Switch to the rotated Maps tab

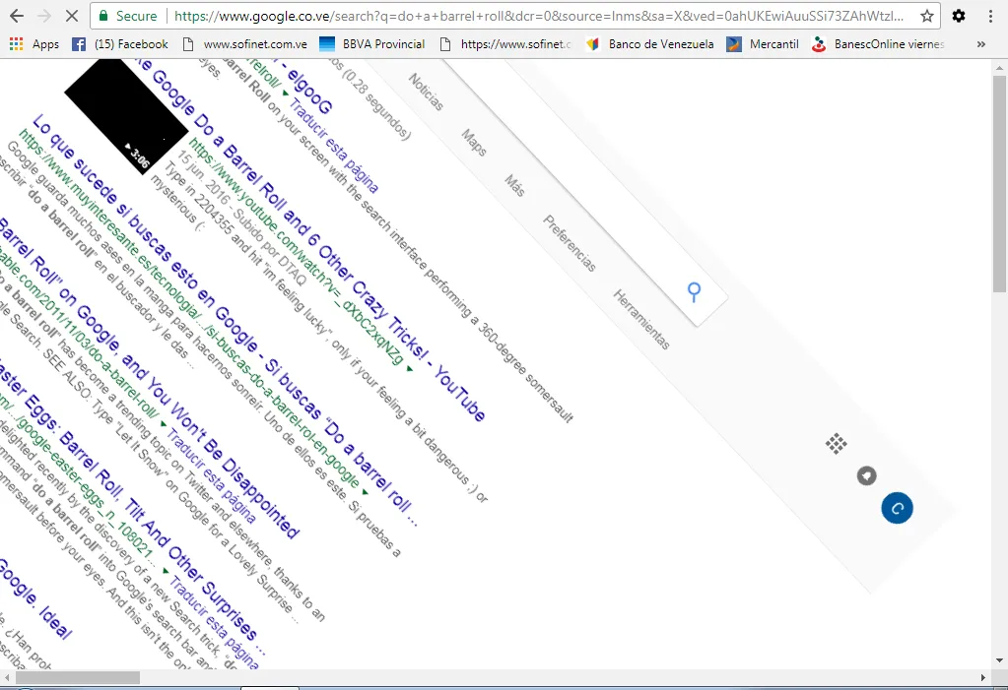[474, 142]
